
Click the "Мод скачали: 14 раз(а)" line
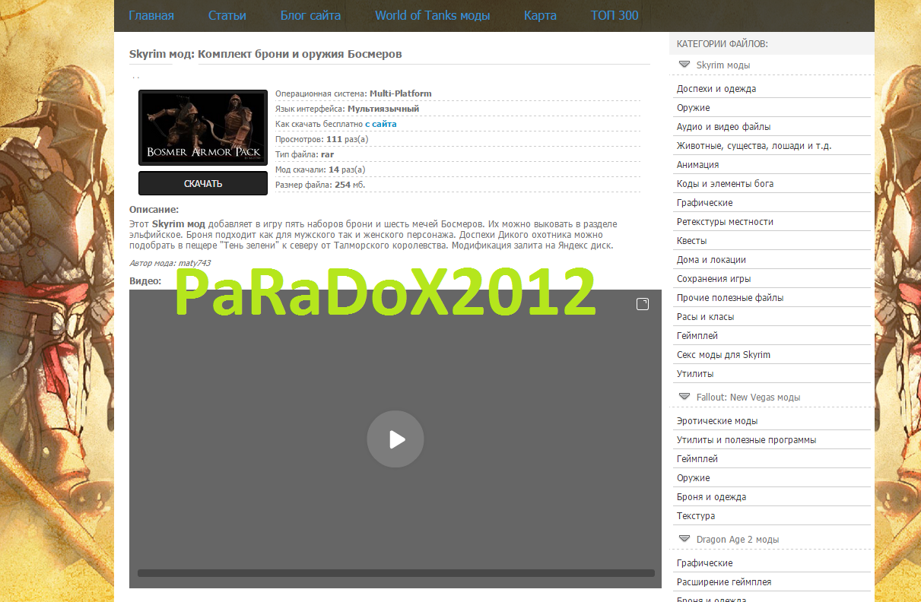(320, 170)
